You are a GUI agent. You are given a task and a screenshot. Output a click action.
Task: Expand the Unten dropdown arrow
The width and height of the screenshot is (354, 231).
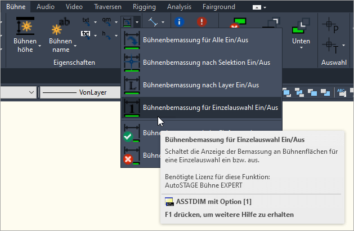301,49
